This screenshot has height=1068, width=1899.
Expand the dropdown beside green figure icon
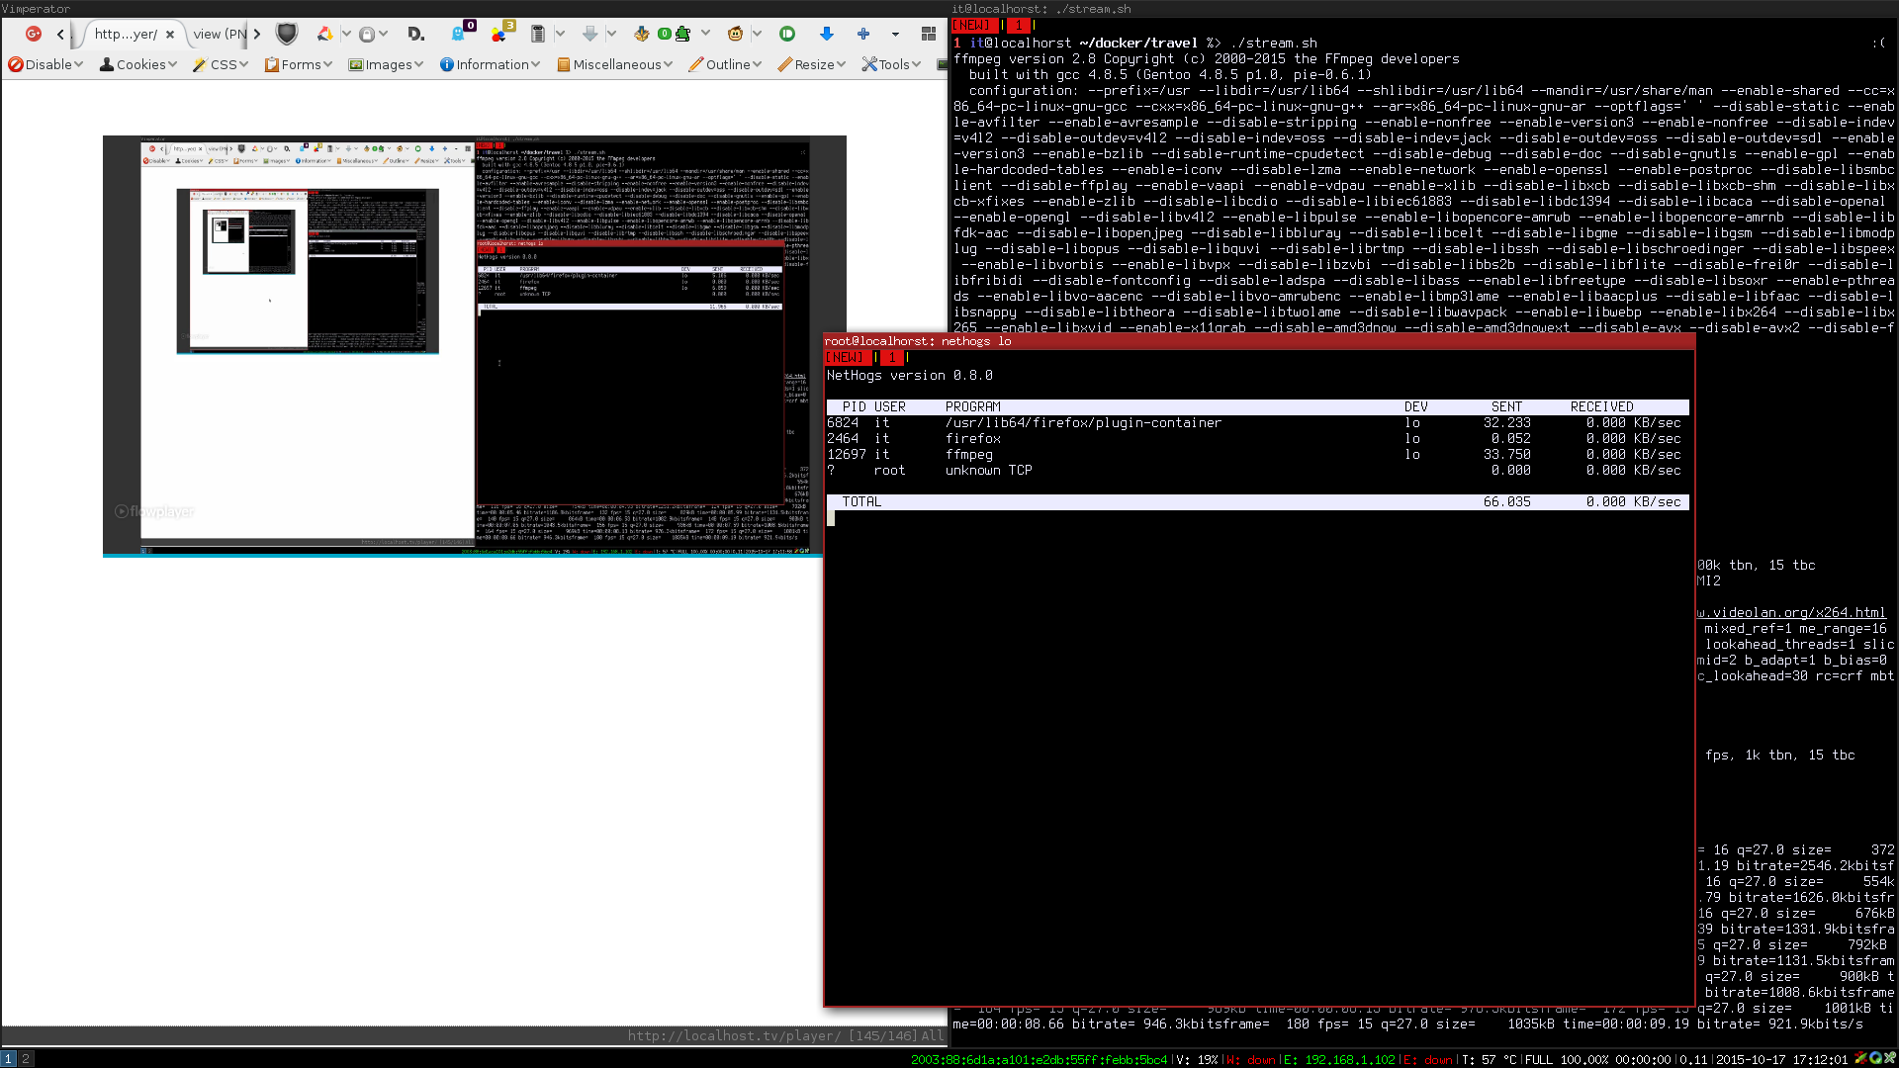(x=705, y=34)
